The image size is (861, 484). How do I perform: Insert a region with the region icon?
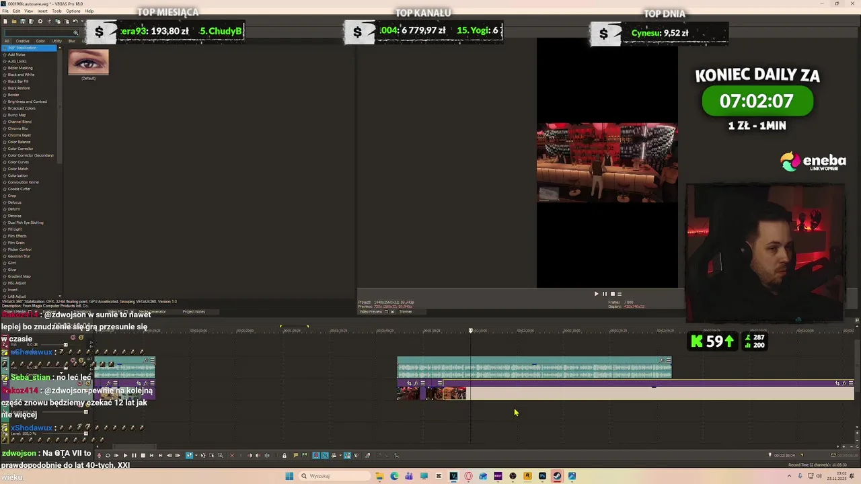coord(305,456)
